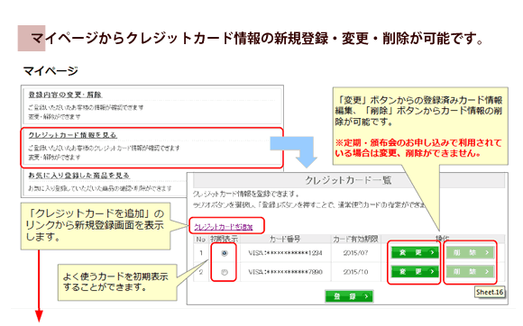Open クレジットカード情報を見る link
This screenshot has height=326, width=523.
[73, 135]
